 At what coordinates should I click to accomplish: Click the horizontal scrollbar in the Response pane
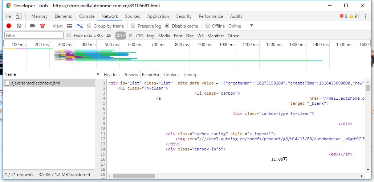(182, 176)
